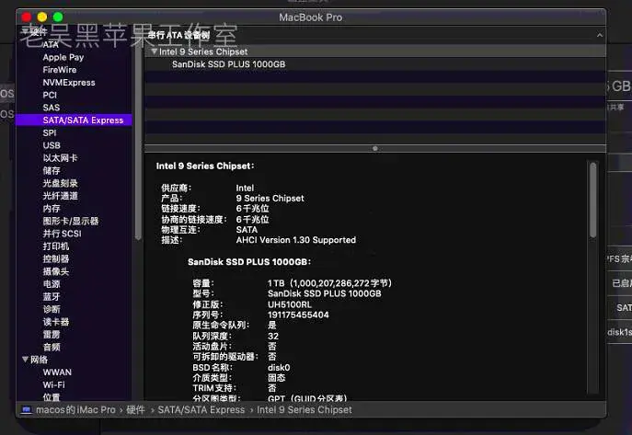Select 摄像头 in the sidebar

tap(55, 271)
